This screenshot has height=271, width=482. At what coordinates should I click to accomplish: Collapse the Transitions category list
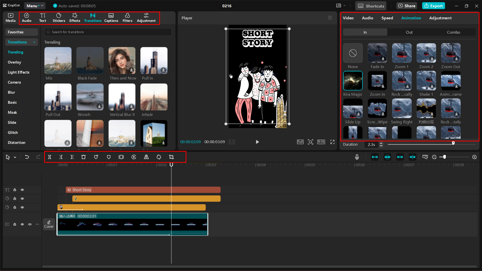pos(34,42)
